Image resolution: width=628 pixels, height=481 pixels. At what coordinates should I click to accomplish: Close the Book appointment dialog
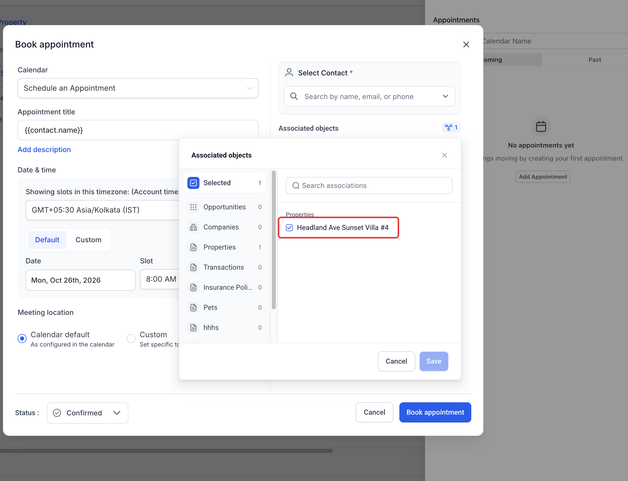pyautogui.click(x=466, y=45)
